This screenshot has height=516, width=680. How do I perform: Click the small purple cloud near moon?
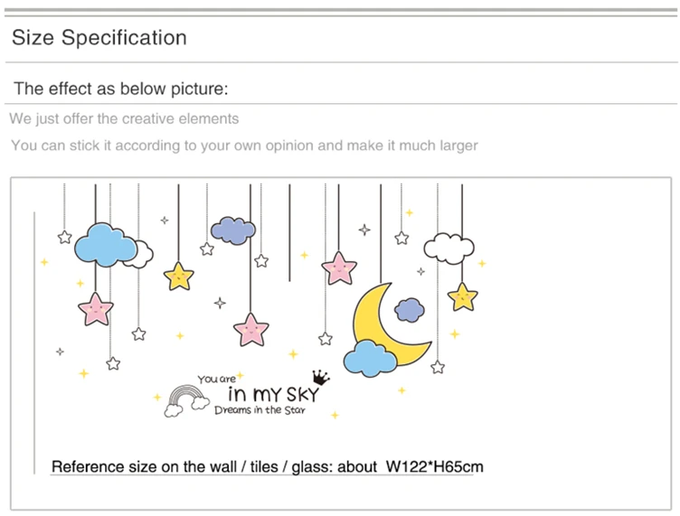[410, 310]
